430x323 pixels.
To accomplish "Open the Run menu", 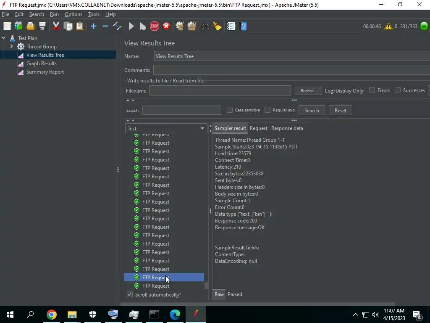I will [54, 14].
